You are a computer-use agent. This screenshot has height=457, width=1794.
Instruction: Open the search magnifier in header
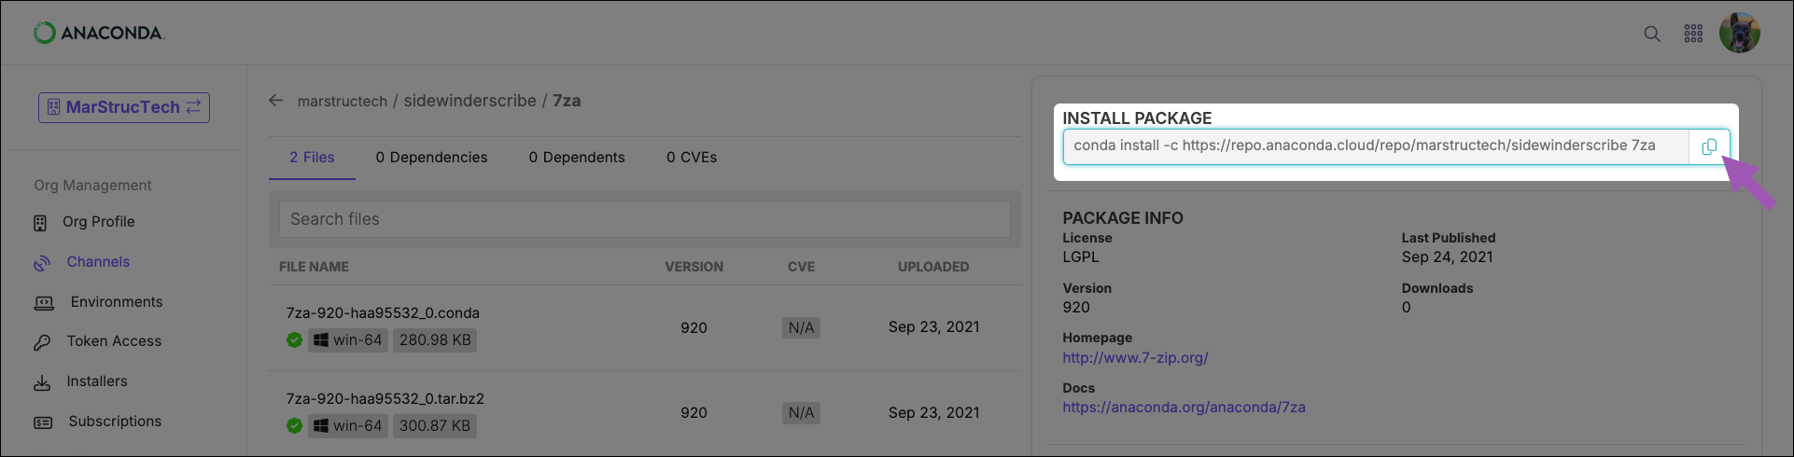tap(1651, 34)
